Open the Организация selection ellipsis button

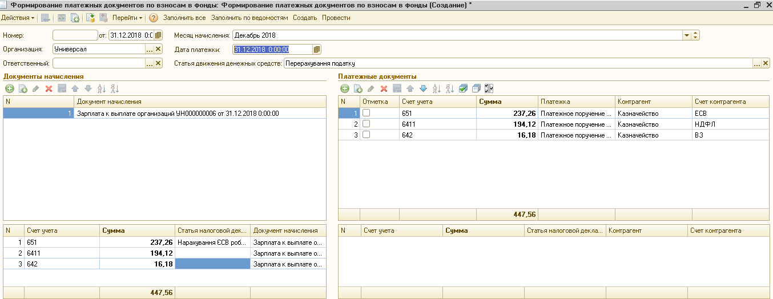[149, 49]
